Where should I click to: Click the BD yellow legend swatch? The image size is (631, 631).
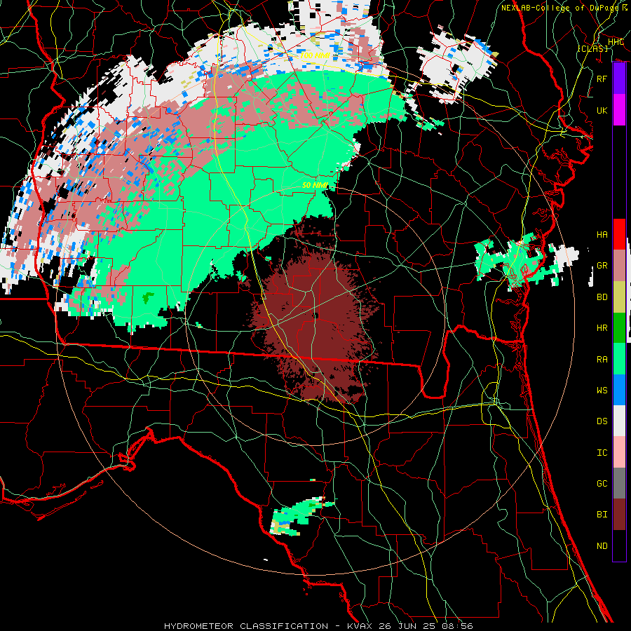pyautogui.click(x=619, y=297)
